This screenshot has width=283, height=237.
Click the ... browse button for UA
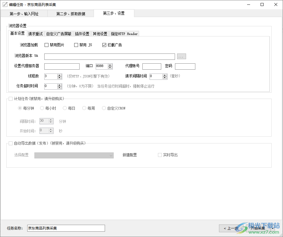(x=181, y=56)
